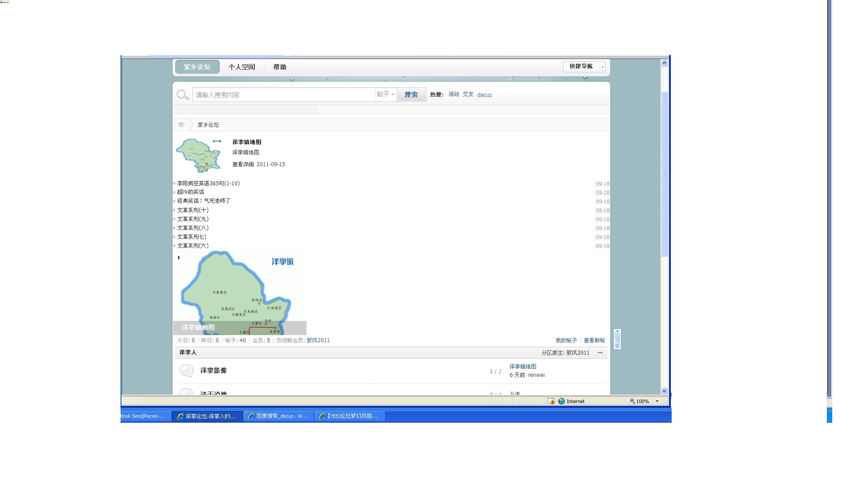Open the hot search link 交友
This screenshot has width=854, height=480.
click(468, 94)
